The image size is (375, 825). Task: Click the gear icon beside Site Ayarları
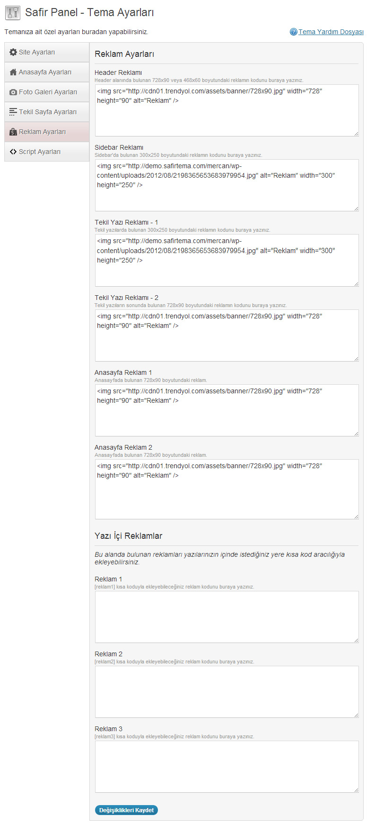coord(13,52)
